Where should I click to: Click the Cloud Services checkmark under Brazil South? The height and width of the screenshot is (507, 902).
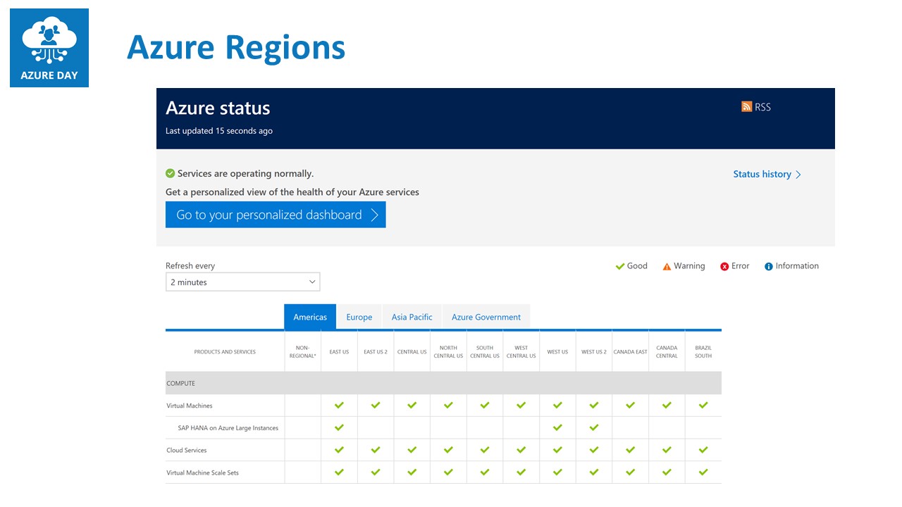coord(703,450)
